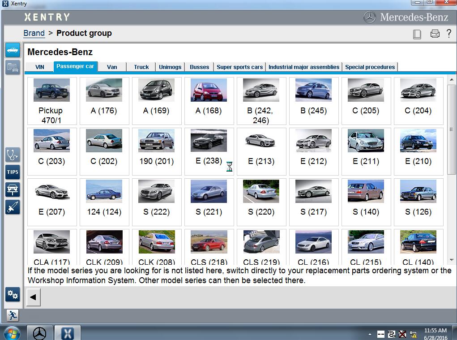Screen dimensions: 457x340
Task: Select the CL (216) model series
Action: (314, 247)
